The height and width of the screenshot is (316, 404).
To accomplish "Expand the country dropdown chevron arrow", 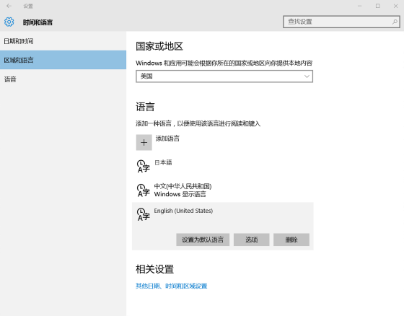I will click(x=307, y=76).
